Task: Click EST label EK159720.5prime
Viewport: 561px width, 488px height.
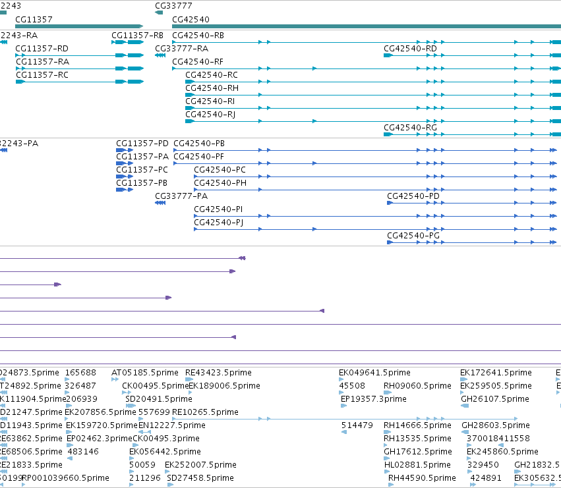Action: [x=102, y=425]
